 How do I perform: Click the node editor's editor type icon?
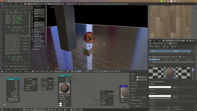[x=2, y=110]
